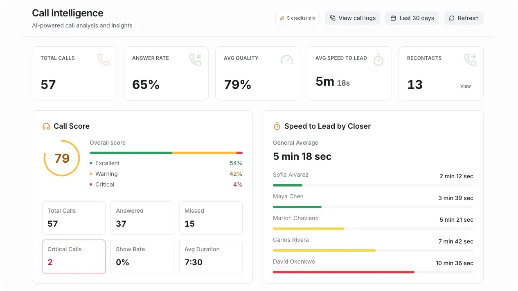Click the incoming call icon in Answer Rate card
The width and height of the screenshot is (518, 291).
point(195,60)
